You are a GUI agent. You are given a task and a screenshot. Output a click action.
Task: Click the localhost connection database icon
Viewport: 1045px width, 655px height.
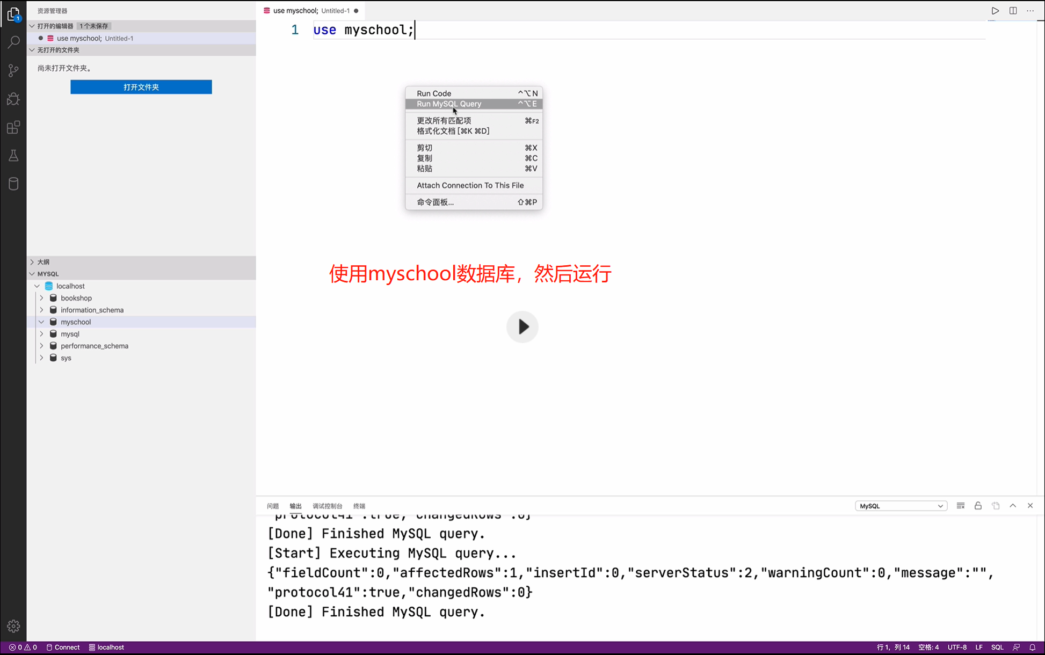pyautogui.click(x=49, y=286)
